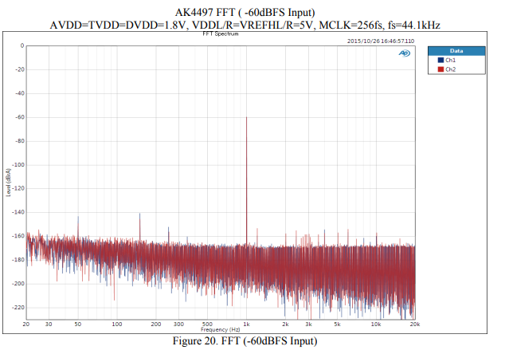This screenshot has width=505, height=350.
Task: Click the red Ch2 legend swatch
Action: (x=440, y=69)
